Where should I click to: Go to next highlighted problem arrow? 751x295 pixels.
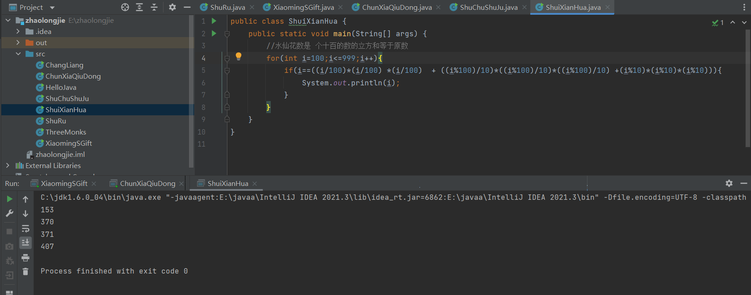tap(744, 22)
